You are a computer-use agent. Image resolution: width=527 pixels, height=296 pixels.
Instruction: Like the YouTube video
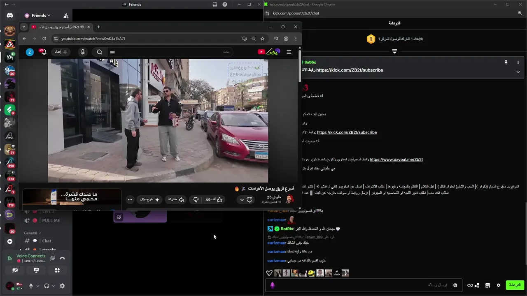click(214, 199)
